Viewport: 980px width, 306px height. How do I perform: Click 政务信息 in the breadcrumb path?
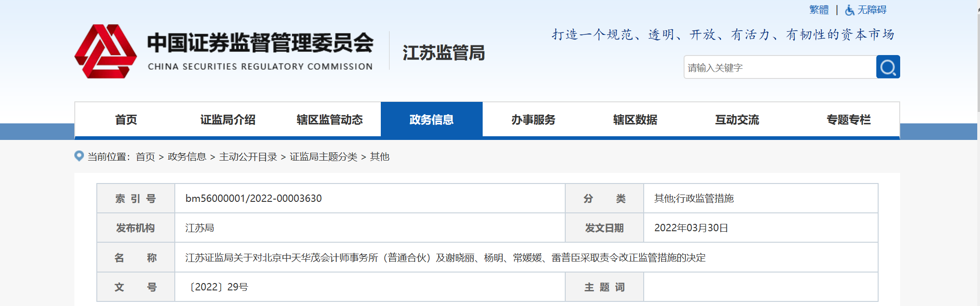pyautogui.click(x=187, y=157)
